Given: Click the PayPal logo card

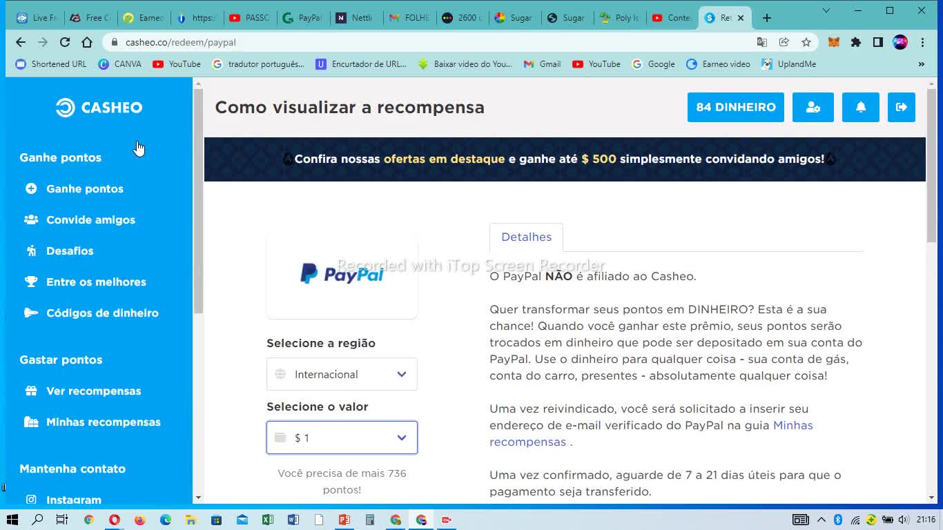Looking at the screenshot, I should click(342, 275).
